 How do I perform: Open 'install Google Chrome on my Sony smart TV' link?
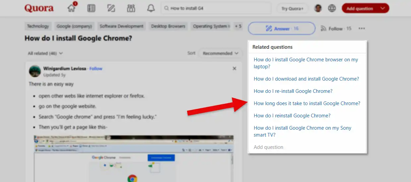tap(302, 131)
